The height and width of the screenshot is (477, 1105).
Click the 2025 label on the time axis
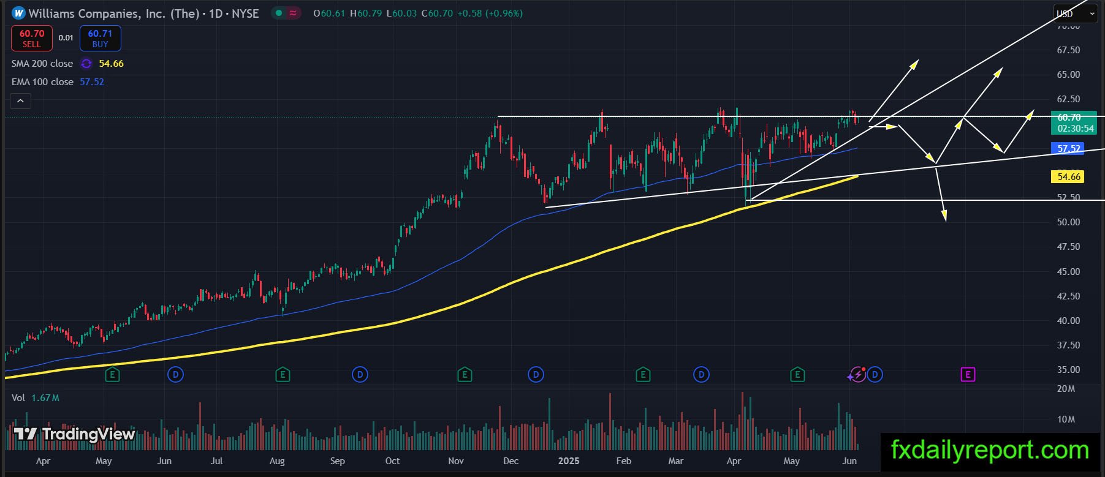[x=569, y=461]
